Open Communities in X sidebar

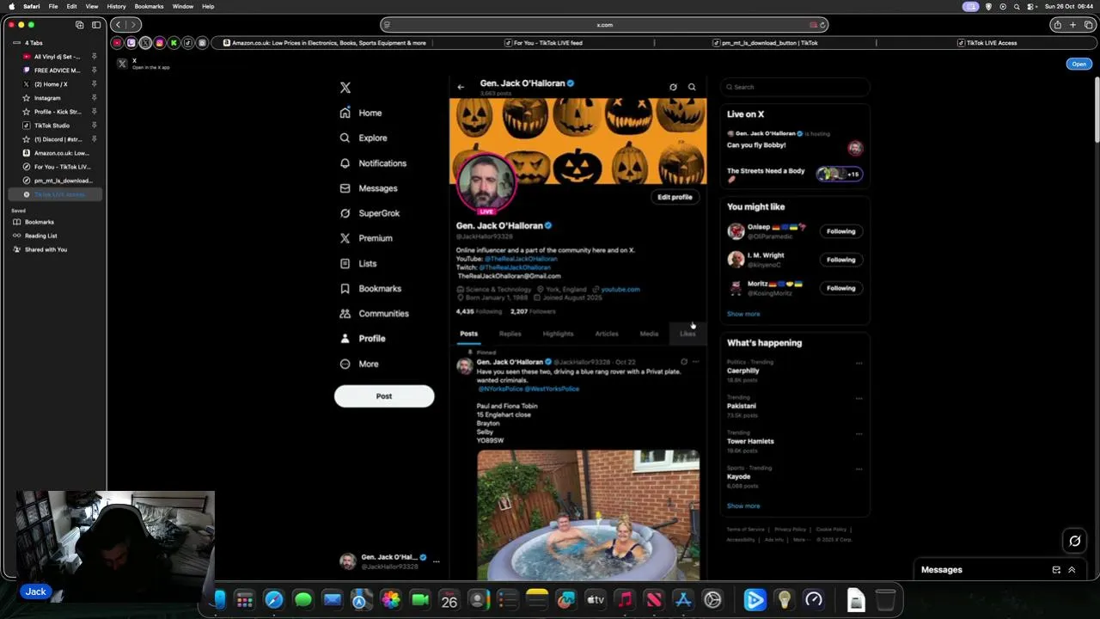(374, 314)
